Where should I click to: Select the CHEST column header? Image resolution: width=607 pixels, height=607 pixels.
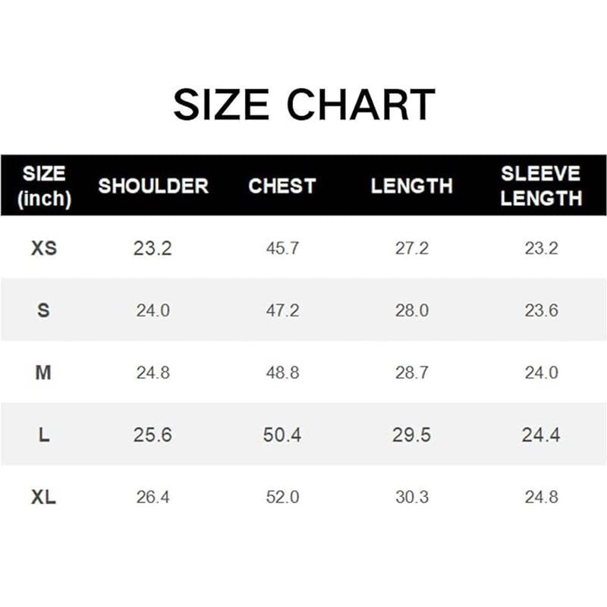(281, 186)
